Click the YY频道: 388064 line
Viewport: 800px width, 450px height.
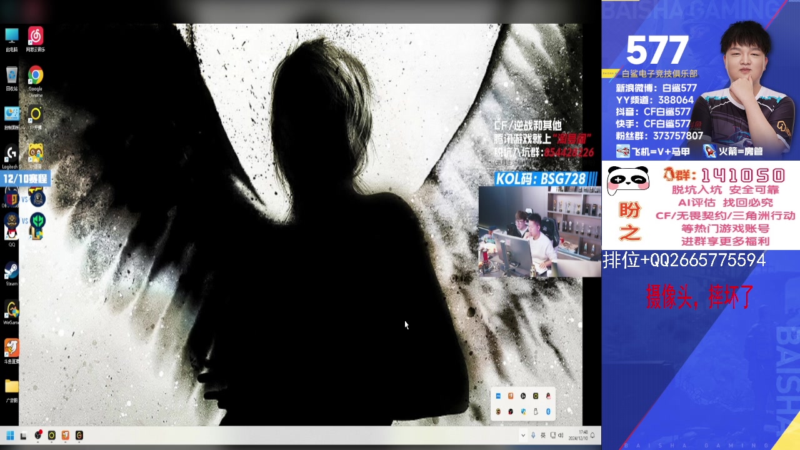point(655,100)
